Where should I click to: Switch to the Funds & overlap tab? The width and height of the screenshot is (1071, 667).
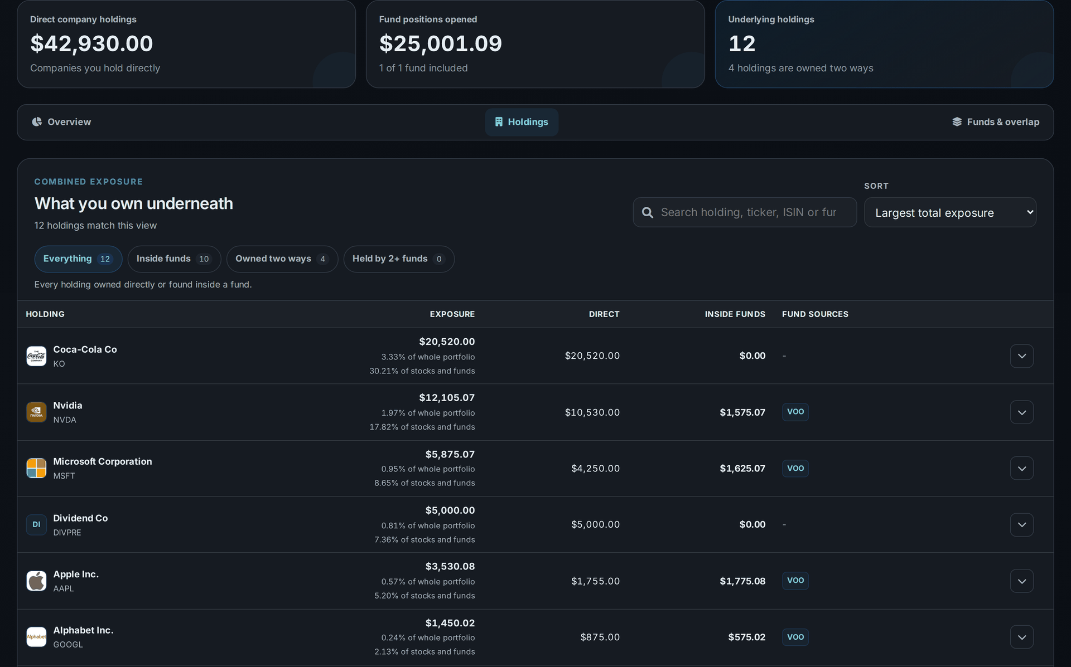pos(996,122)
